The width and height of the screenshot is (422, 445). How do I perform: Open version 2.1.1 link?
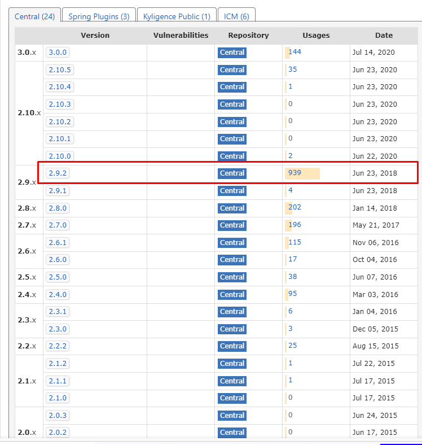click(58, 381)
